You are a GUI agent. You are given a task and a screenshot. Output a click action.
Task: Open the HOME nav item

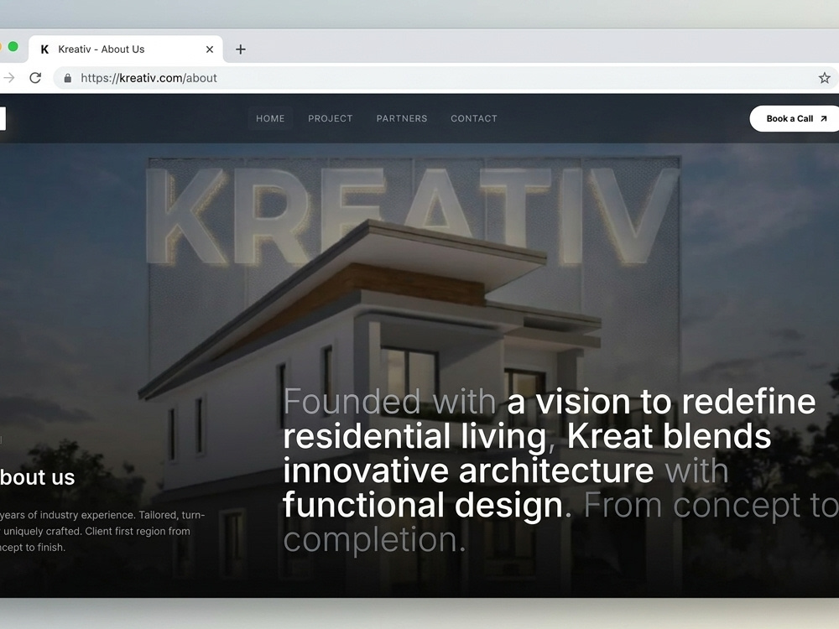click(x=270, y=119)
